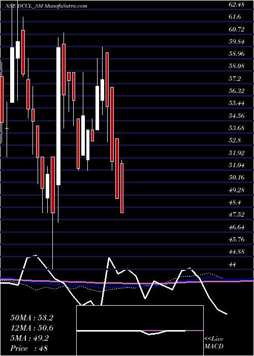Select the 45.76 price axis label

(x=237, y=239)
